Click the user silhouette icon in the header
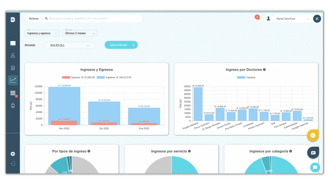Viewport: 329px width, 185px height. pyautogui.click(x=268, y=19)
